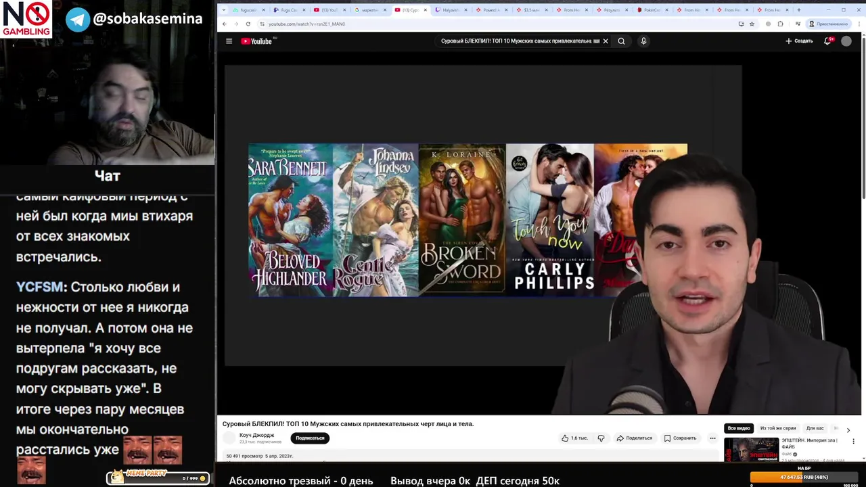
Task: Click the Поделиться share button
Action: [x=635, y=438]
